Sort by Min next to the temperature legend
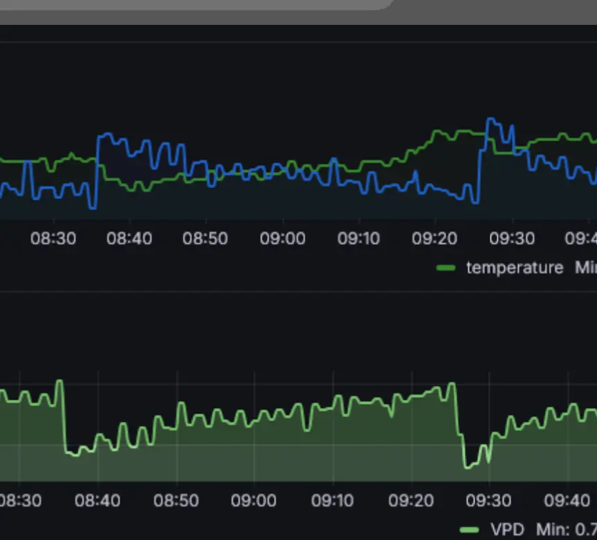The width and height of the screenshot is (597, 540). click(x=585, y=268)
